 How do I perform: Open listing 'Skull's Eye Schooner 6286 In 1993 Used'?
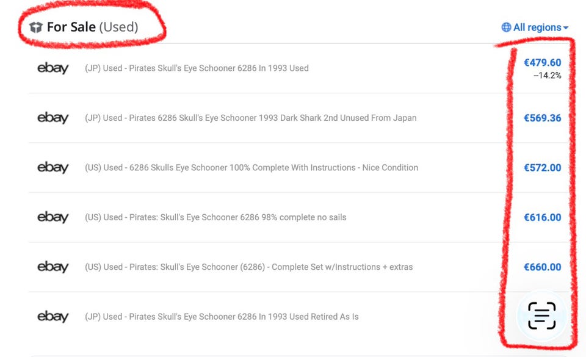pos(197,68)
